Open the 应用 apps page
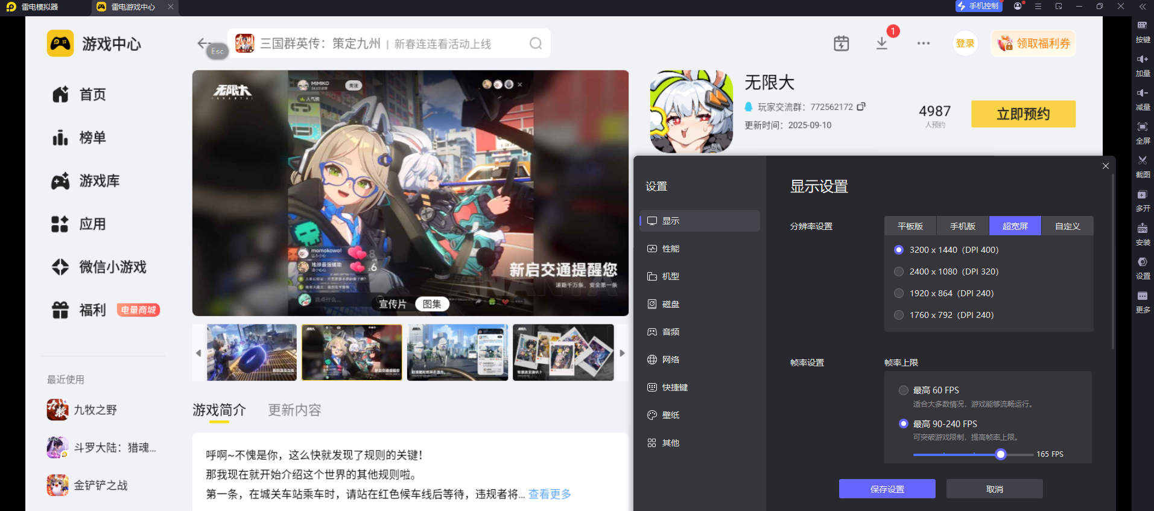This screenshot has width=1154, height=511. tap(78, 224)
